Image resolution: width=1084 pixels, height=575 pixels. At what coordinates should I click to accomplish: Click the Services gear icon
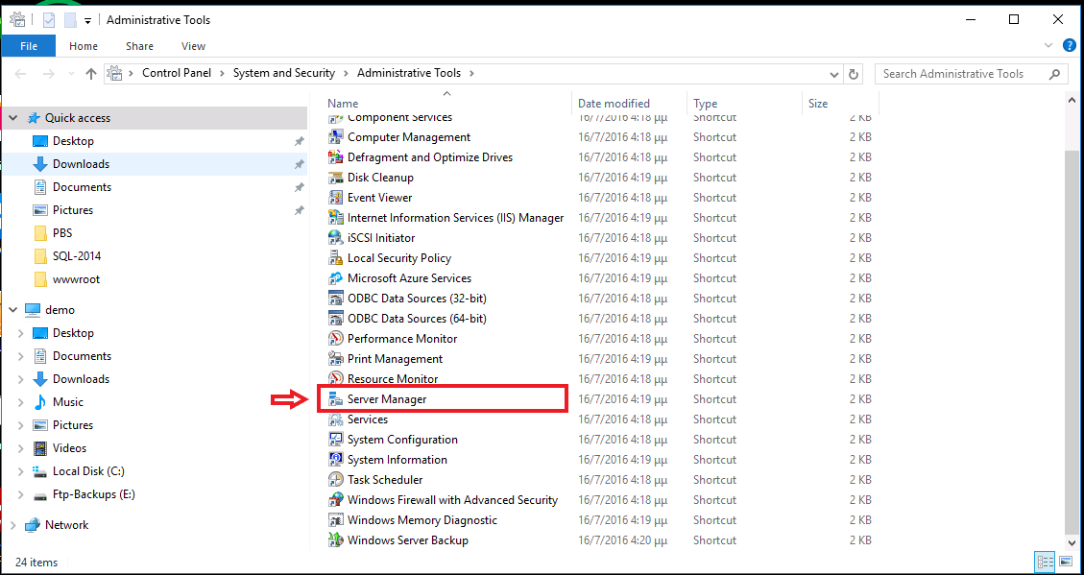[x=336, y=419]
